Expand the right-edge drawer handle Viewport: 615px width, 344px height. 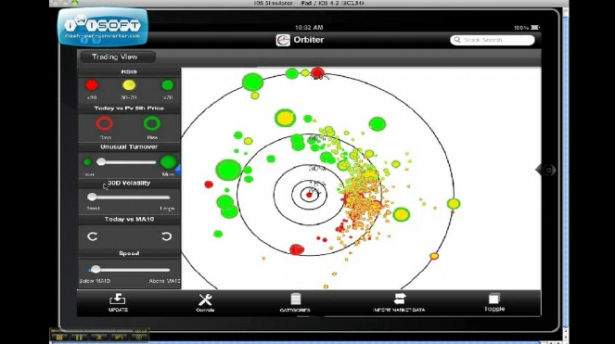pyautogui.click(x=546, y=170)
